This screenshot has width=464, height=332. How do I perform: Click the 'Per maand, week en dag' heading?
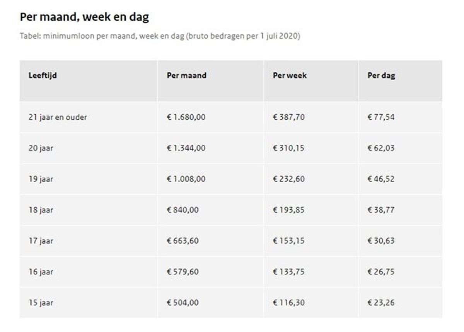pyautogui.click(x=84, y=18)
